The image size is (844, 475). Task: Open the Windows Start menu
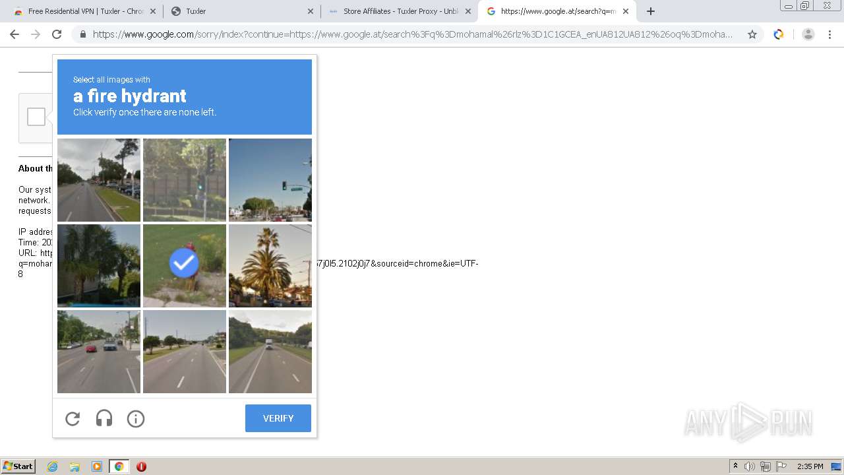tap(18, 466)
